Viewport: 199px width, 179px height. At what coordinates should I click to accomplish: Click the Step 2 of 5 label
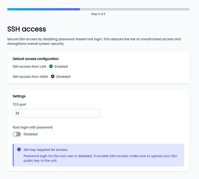pos(98,14)
